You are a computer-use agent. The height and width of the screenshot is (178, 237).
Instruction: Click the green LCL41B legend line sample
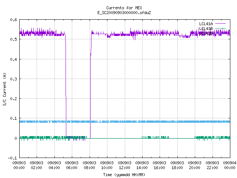click(x=220, y=28)
